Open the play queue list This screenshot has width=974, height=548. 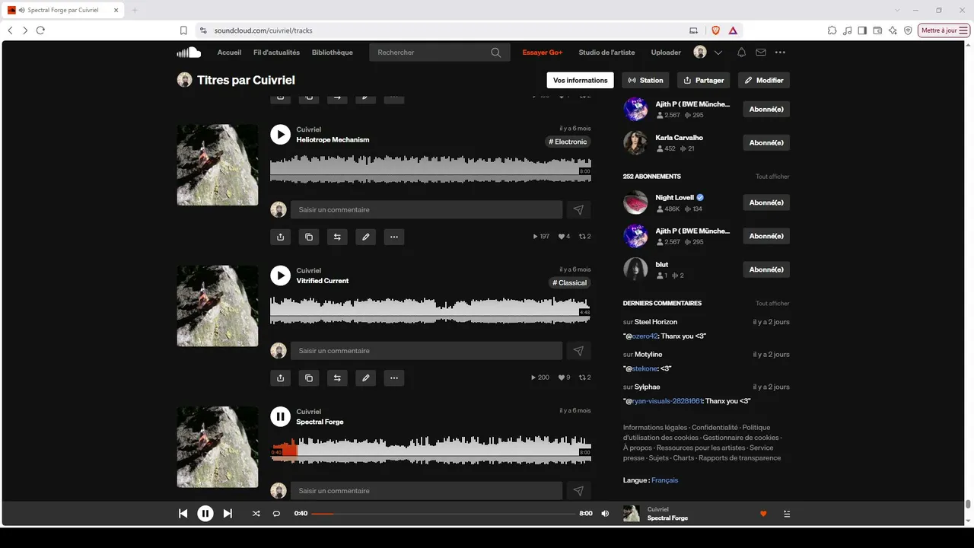[787, 514]
